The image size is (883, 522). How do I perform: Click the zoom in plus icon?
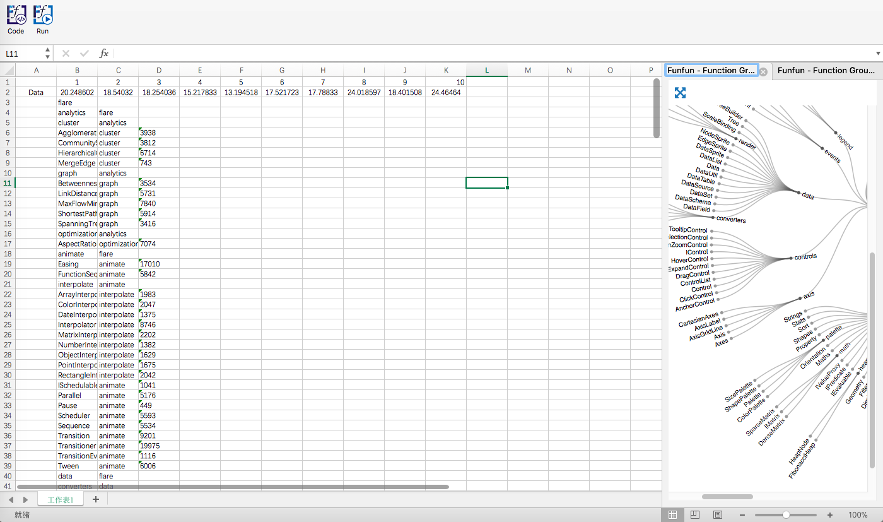point(829,514)
